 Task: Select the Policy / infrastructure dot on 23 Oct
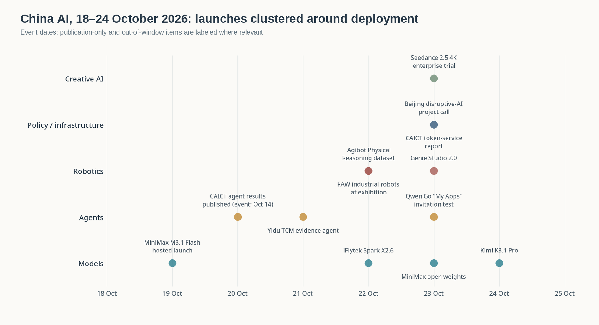pyautogui.click(x=434, y=125)
